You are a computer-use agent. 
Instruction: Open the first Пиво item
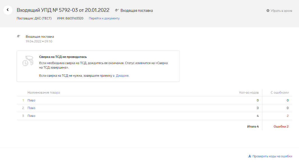[x=31, y=100]
